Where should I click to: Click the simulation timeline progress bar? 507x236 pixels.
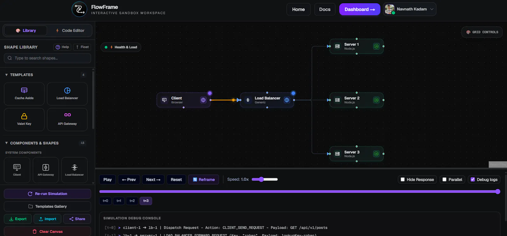[x=298, y=192]
